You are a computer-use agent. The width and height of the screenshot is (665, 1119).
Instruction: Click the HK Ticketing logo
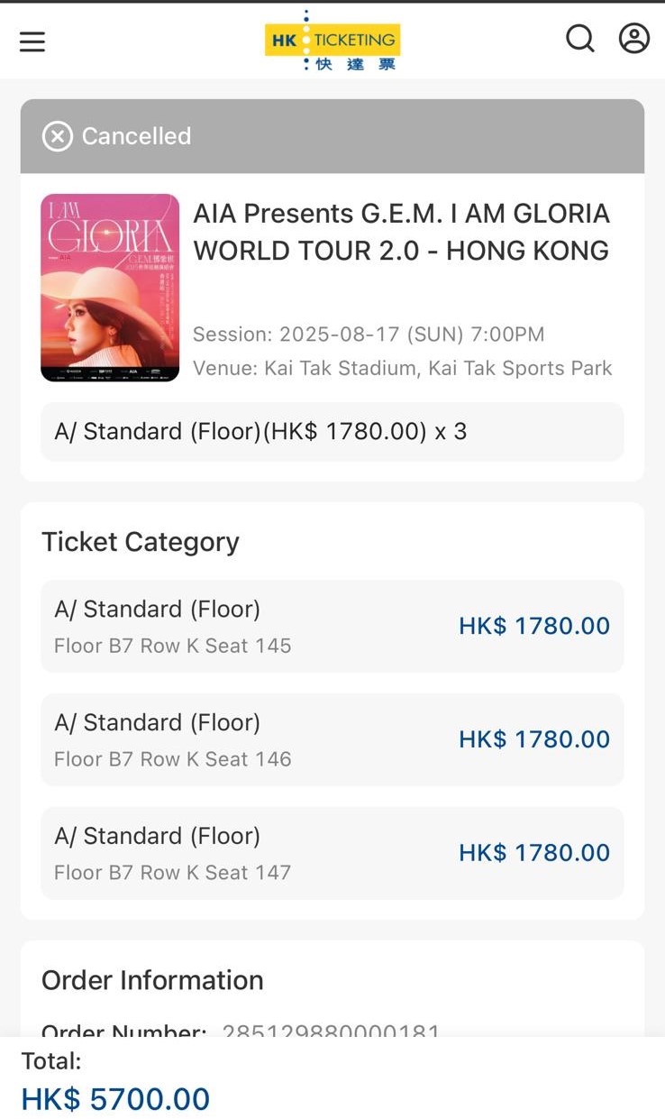click(332, 41)
